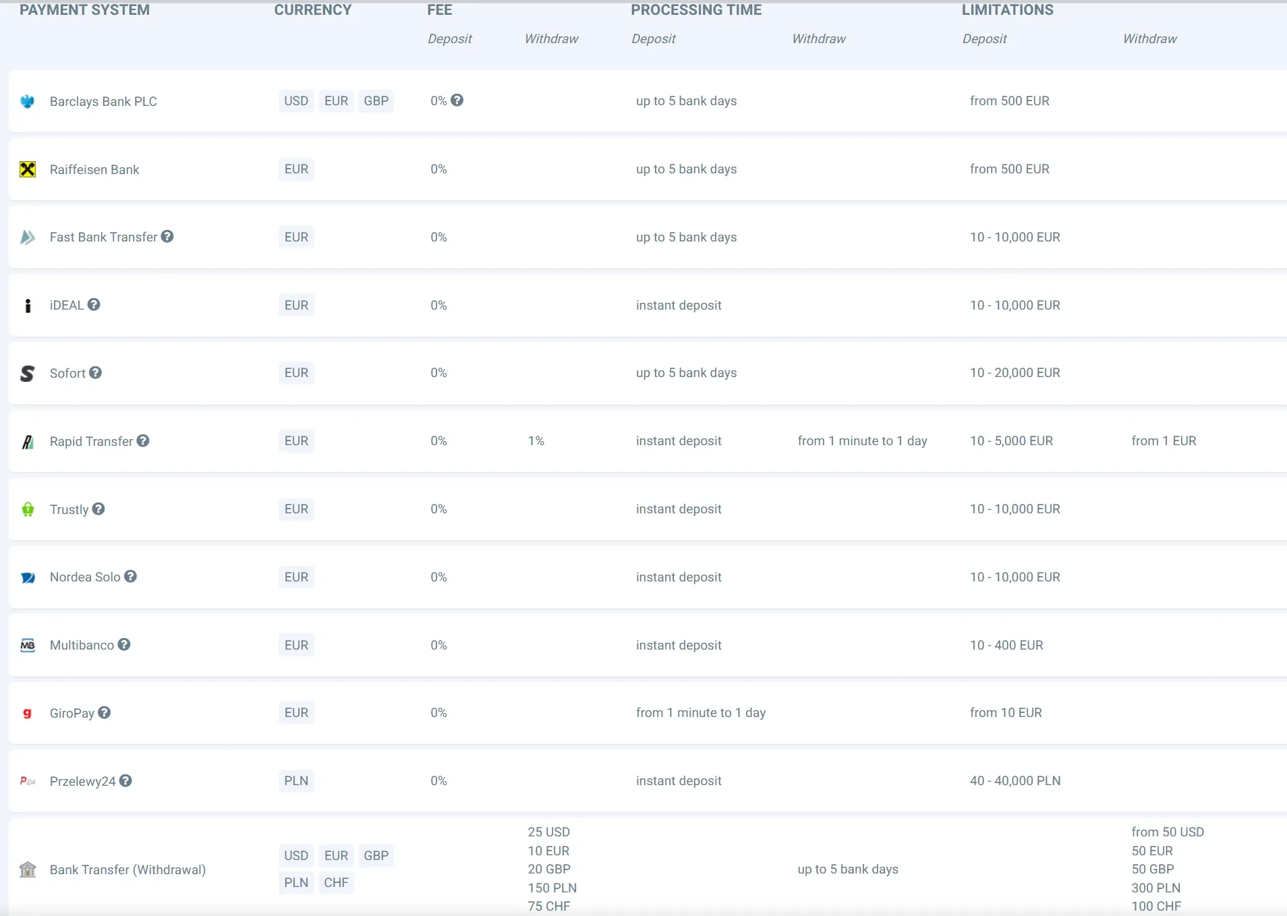1287x916 pixels.
Task: Click 'up to 5 bank days' in Bank Transfer row
Action: pyautogui.click(x=848, y=869)
